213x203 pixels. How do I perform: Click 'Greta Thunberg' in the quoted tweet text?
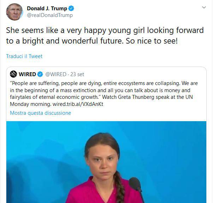tap(136, 97)
